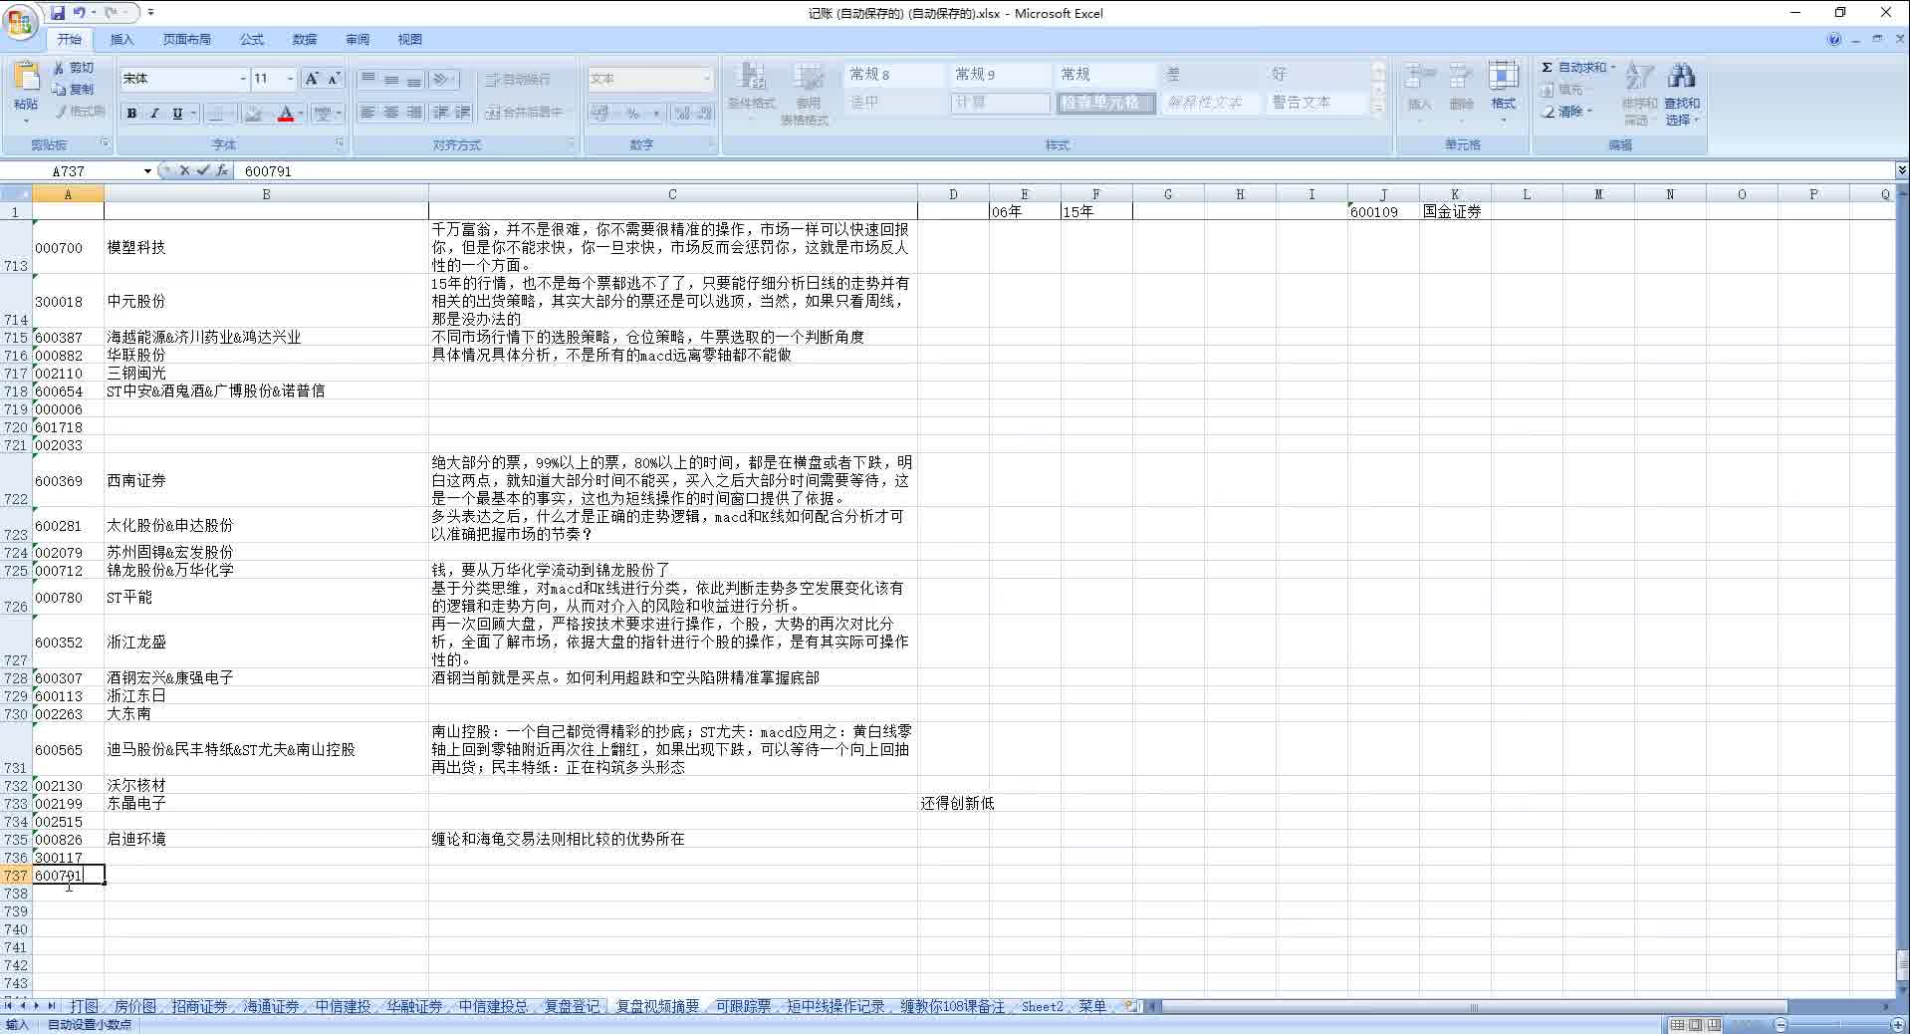The height and width of the screenshot is (1034, 1910).
Task: Click the increase indent icon
Action: (x=463, y=113)
